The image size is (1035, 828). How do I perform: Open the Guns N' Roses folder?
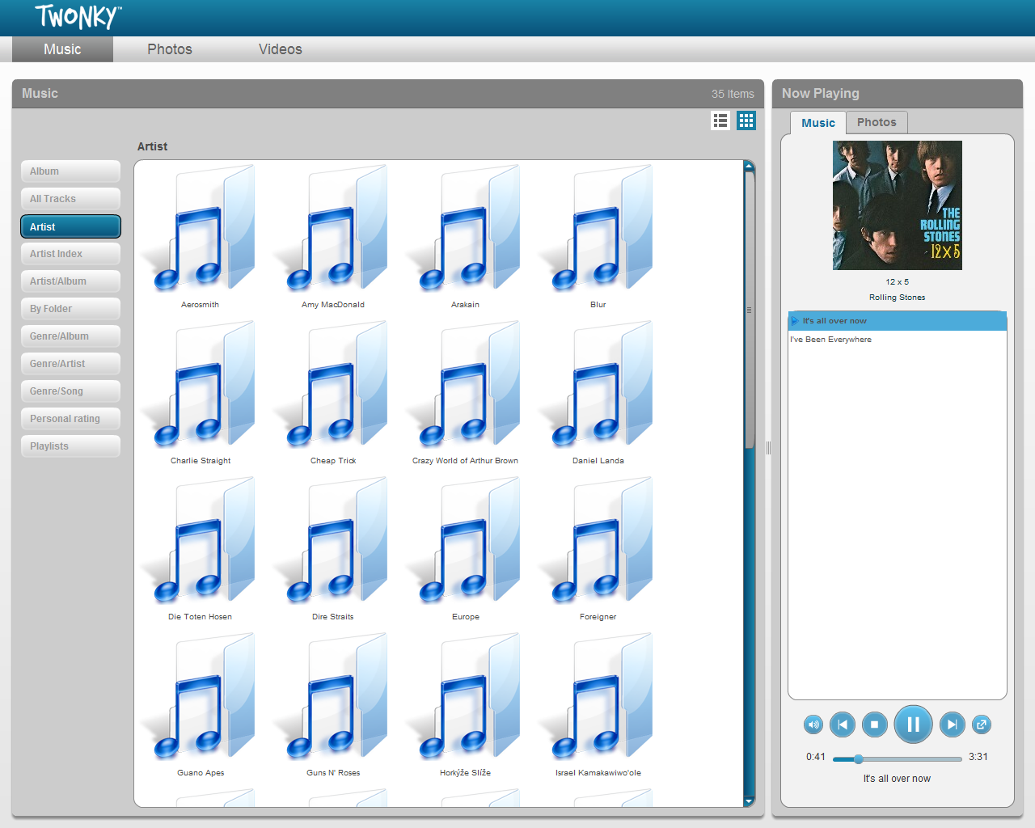click(x=333, y=704)
